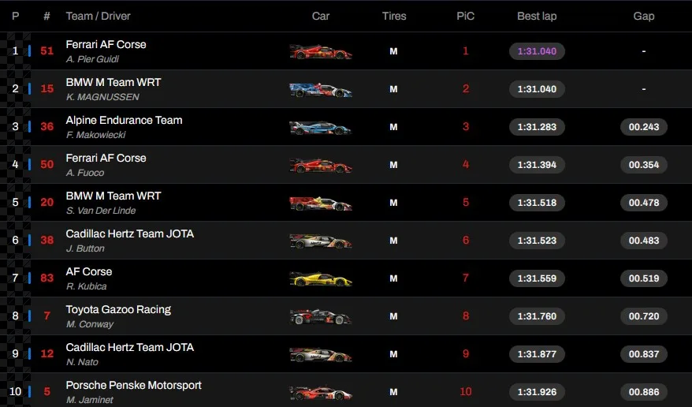The image size is (692, 407).
Task: Click the #50 Ferrari car thumbnail
Action: (x=320, y=165)
